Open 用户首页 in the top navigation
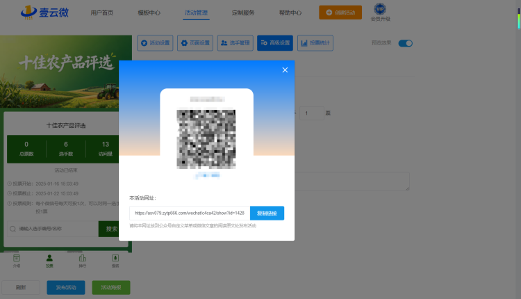521x299 pixels. tap(102, 13)
